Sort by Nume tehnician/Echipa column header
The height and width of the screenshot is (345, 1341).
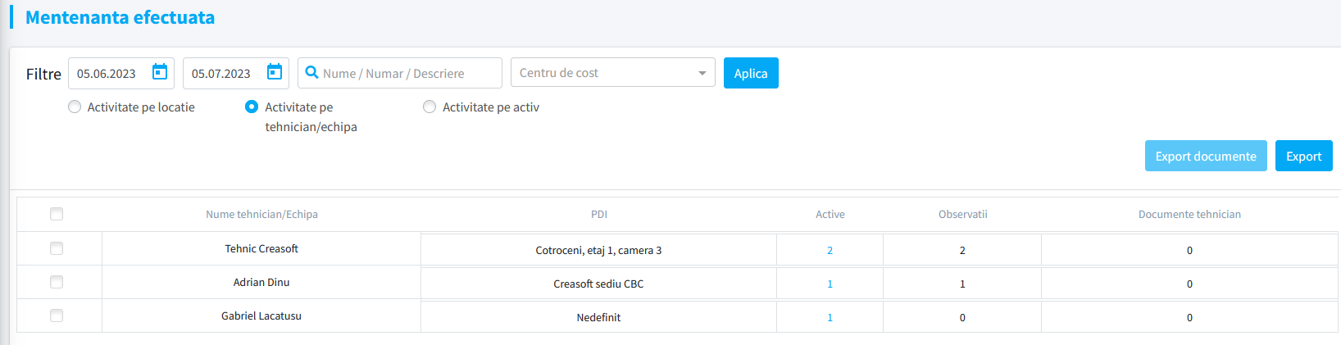pos(261,214)
